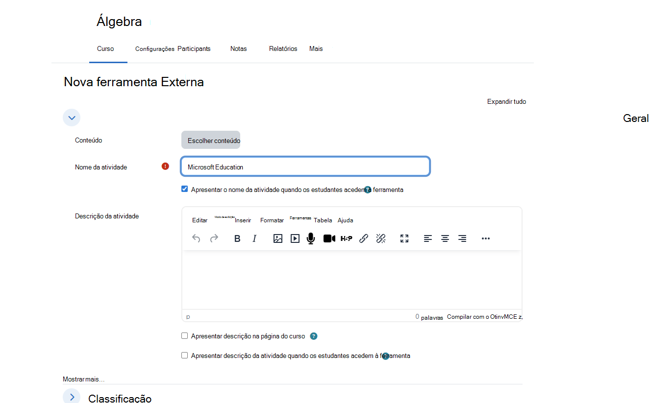The width and height of the screenshot is (649, 403).
Task: Reveal more toolbar items with ellipsis icon
Action: 486,238
